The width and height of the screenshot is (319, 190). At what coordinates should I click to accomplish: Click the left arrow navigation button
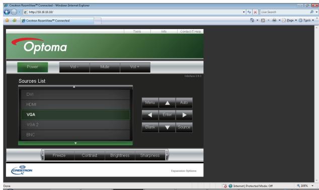coord(150,115)
